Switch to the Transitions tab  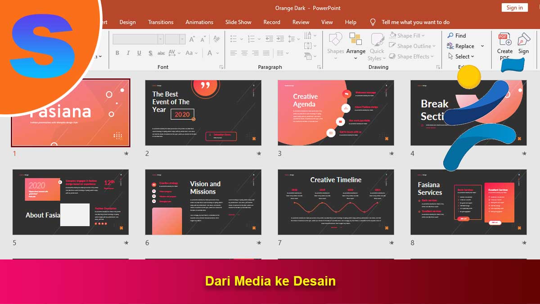click(x=161, y=22)
